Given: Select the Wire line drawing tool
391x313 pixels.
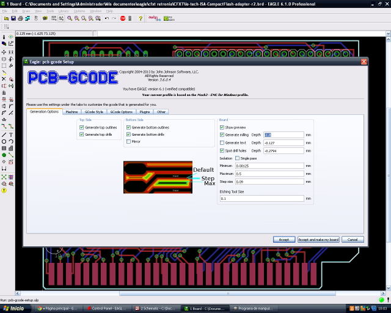Looking at the screenshot, I should tap(4, 134).
